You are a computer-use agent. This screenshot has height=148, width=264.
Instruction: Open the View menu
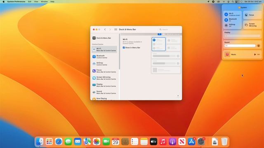pos(36,2)
